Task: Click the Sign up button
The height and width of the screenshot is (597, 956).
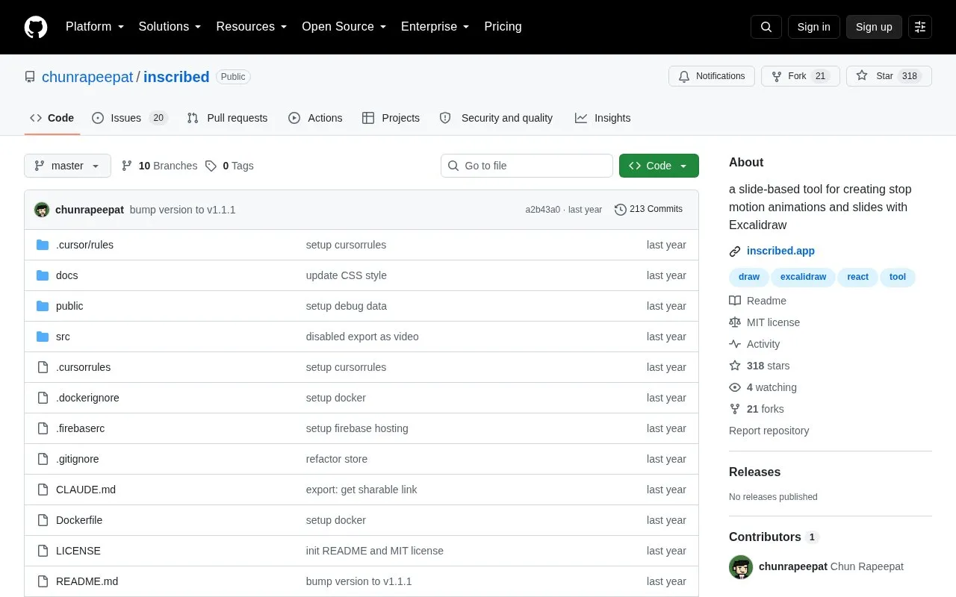Action: [x=874, y=27]
